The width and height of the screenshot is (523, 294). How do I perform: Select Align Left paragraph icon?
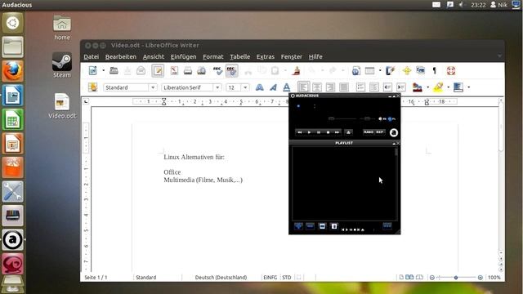point(303,87)
